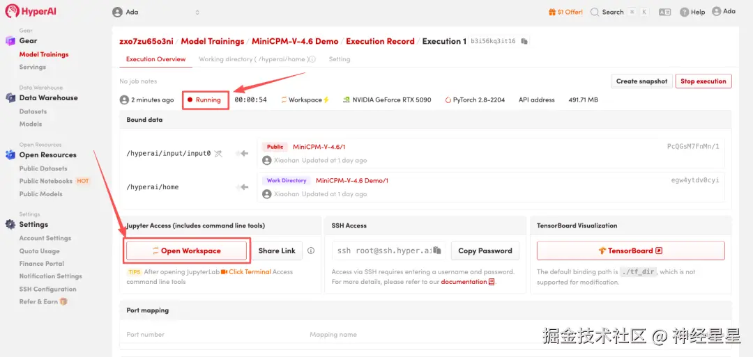Viewport: 753px width, 357px height.
Task: Click the Workspace mode label
Action: click(x=305, y=100)
